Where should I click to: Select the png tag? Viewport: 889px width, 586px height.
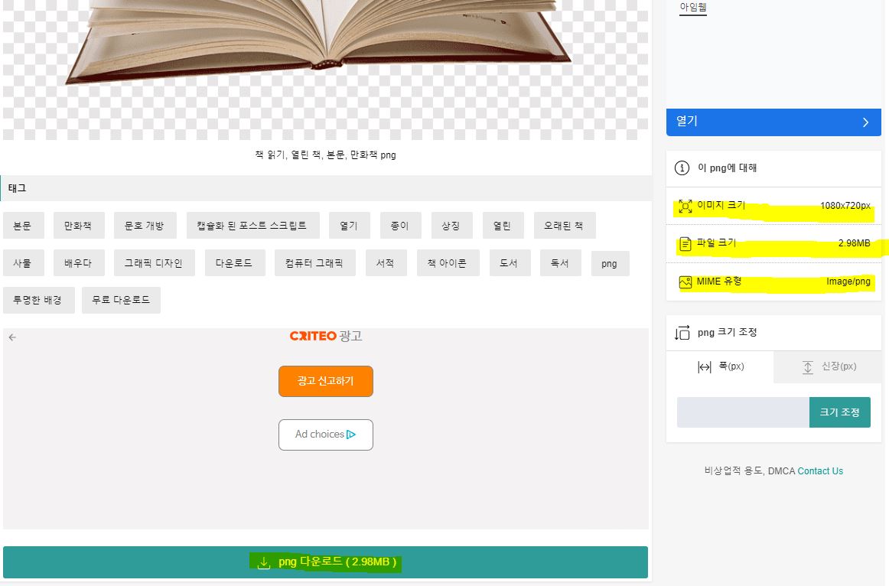tap(610, 263)
